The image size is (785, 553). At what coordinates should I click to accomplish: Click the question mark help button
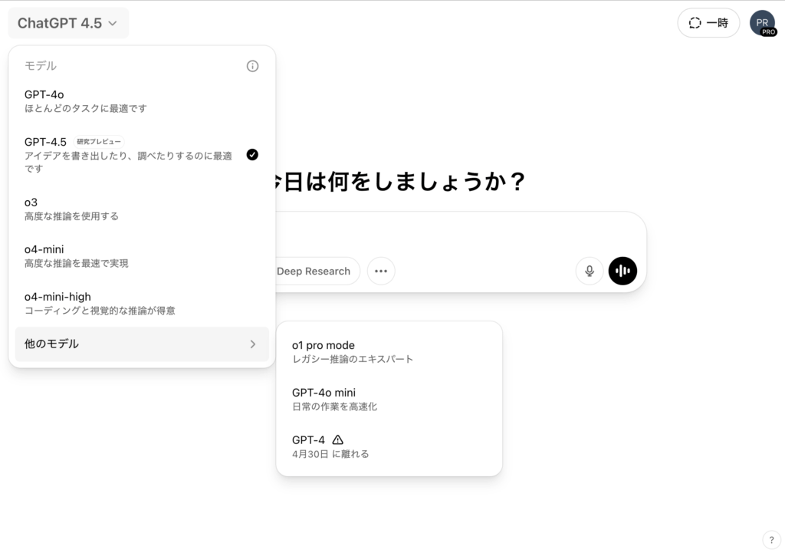[771, 540]
